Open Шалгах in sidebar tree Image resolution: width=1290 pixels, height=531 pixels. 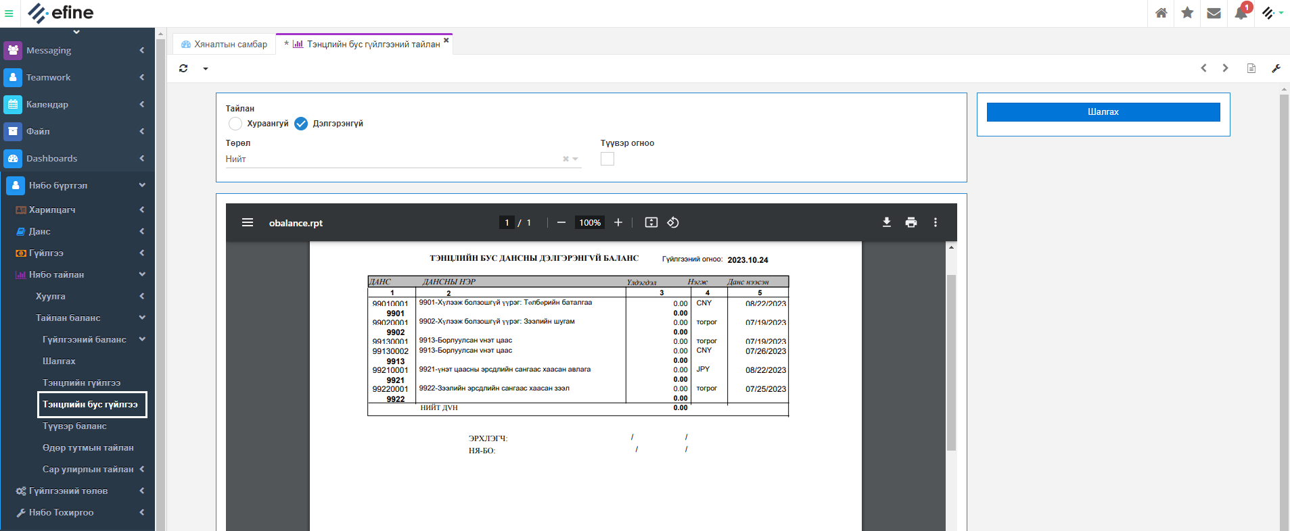coord(59,361)
